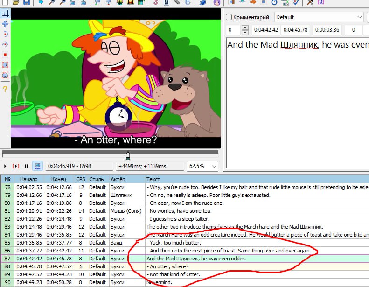Select the rectangle Clip tool

click(5, 65)
